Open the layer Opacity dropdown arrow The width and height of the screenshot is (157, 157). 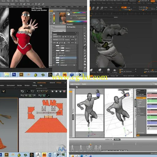coord(75,39)
